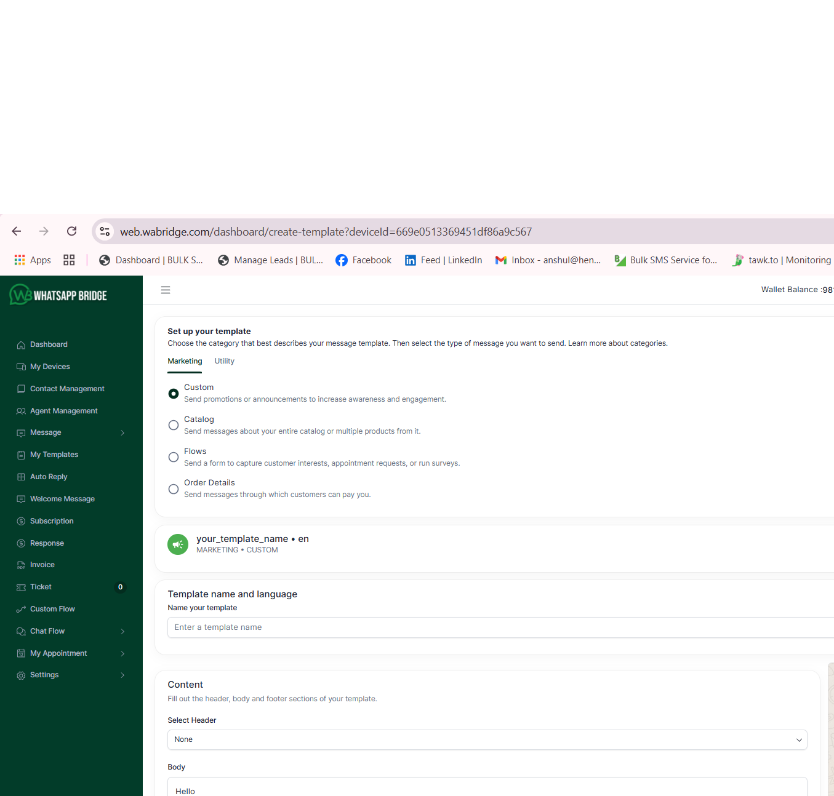This screenshot has height=796, width=834.
Task: Open the Select Header dropdown
Action: coord(487,739)
